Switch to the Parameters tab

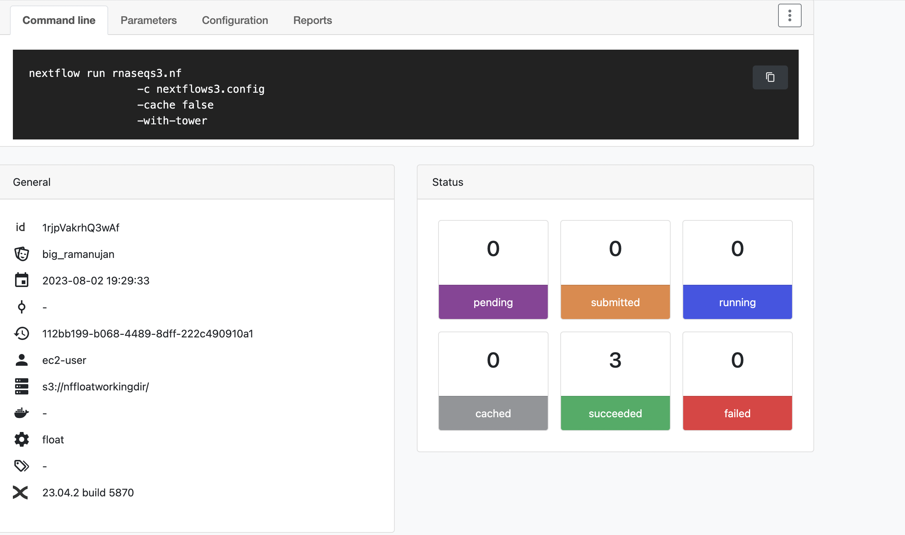click(149, 20)
